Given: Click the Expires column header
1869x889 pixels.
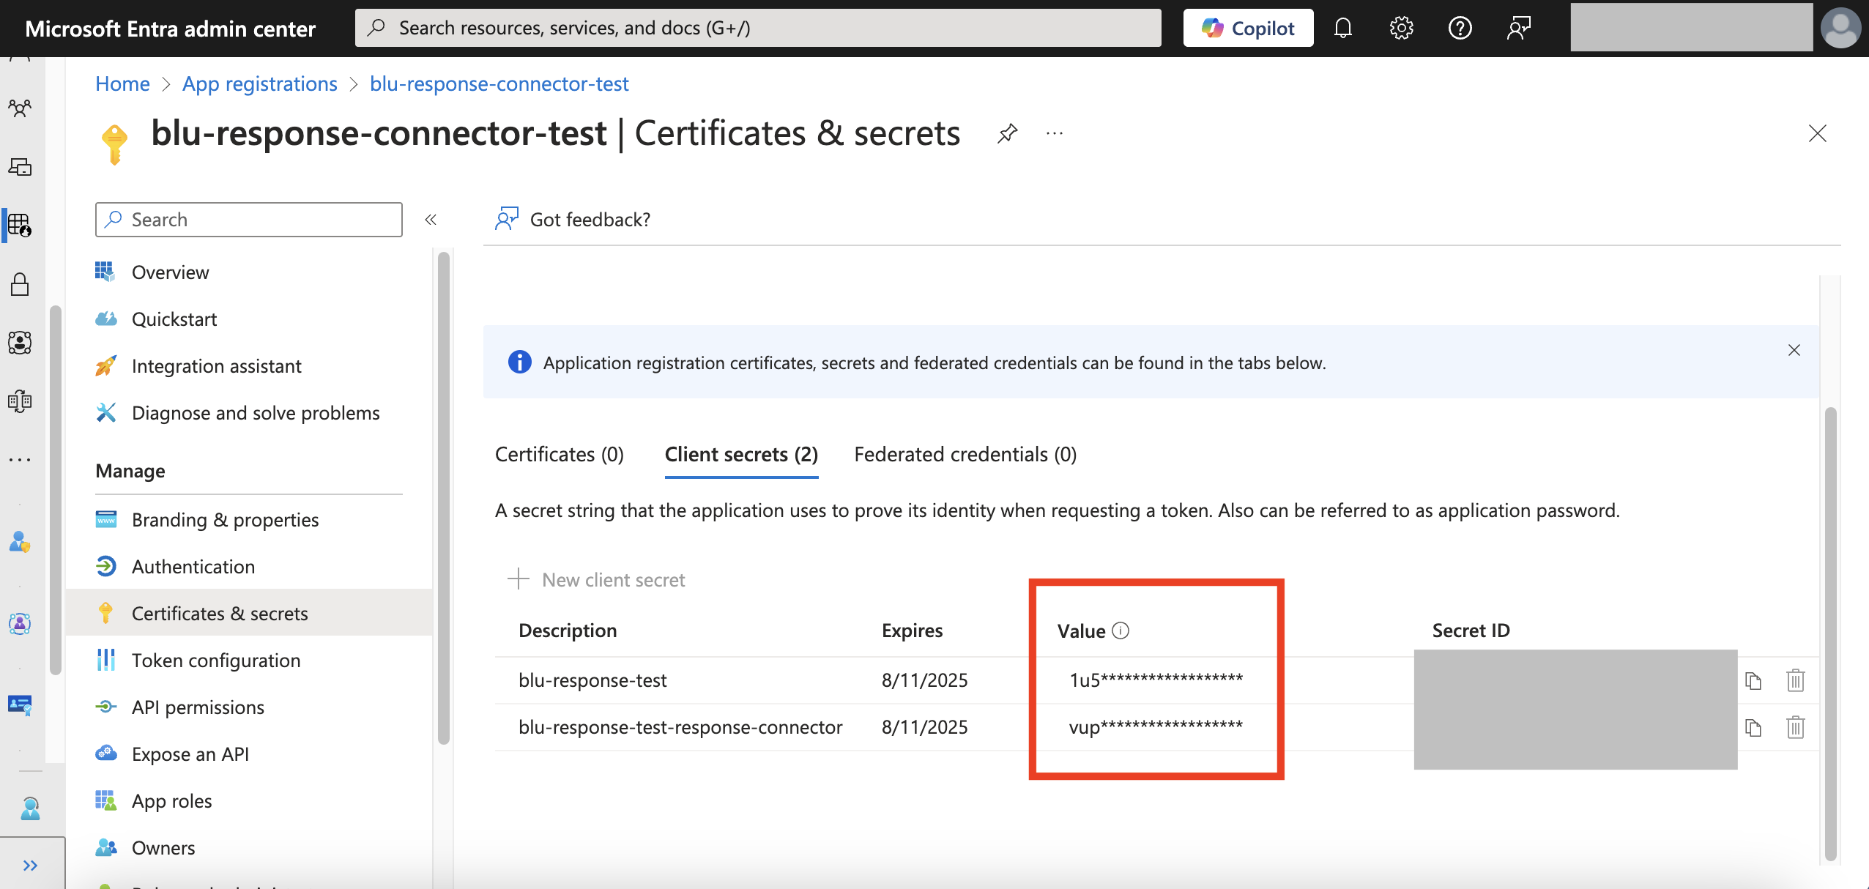Looking at the screenshot, I should click(912, 631).
